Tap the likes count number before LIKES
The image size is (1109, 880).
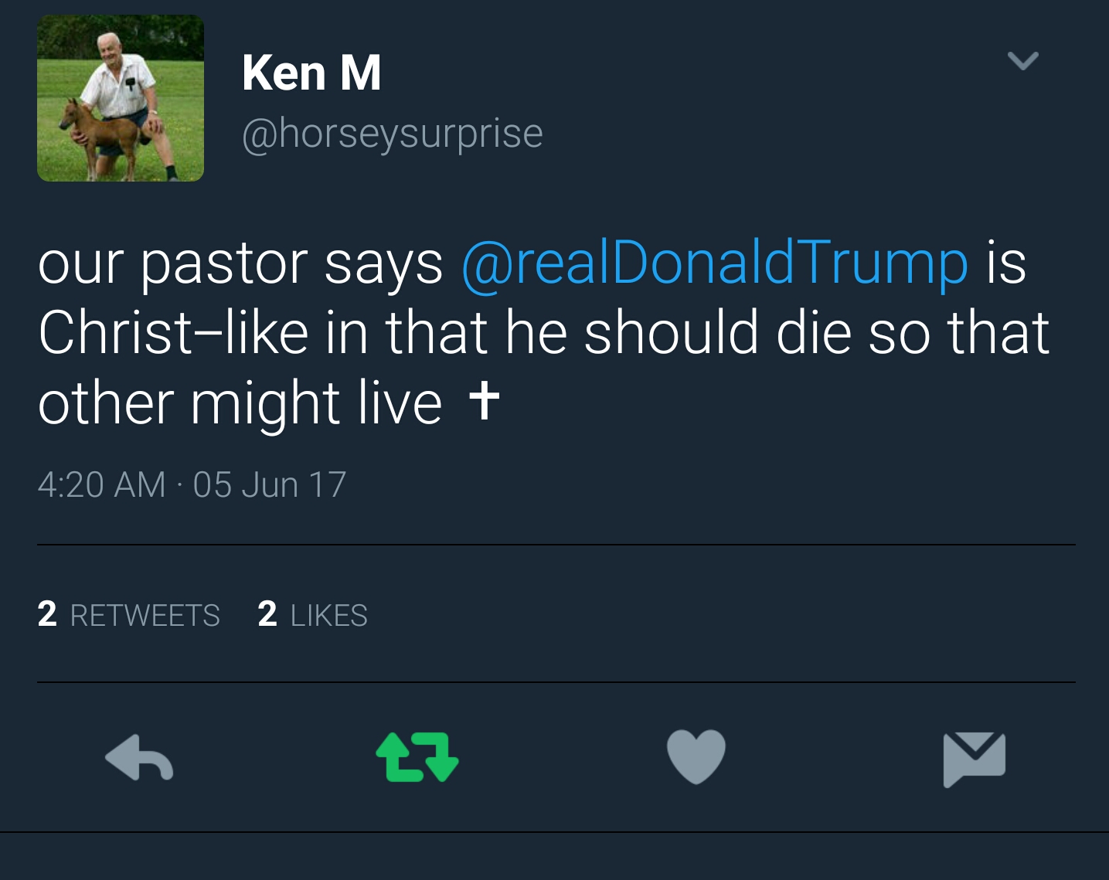tap(267, 614)
